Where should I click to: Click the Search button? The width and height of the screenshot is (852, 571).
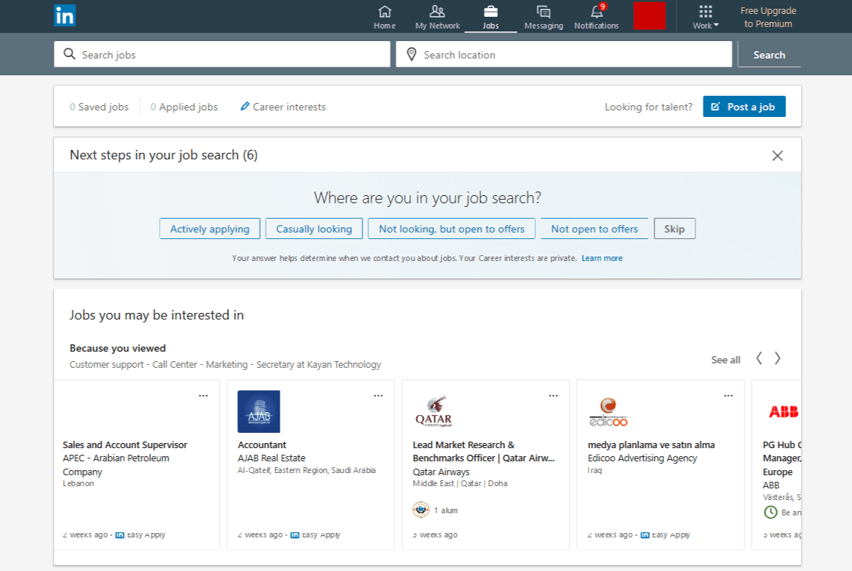pos(769,54)
